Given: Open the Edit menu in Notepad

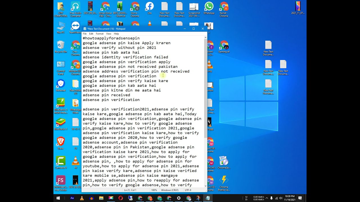Looking at the screenshot, I should click(x=91, y=34).
